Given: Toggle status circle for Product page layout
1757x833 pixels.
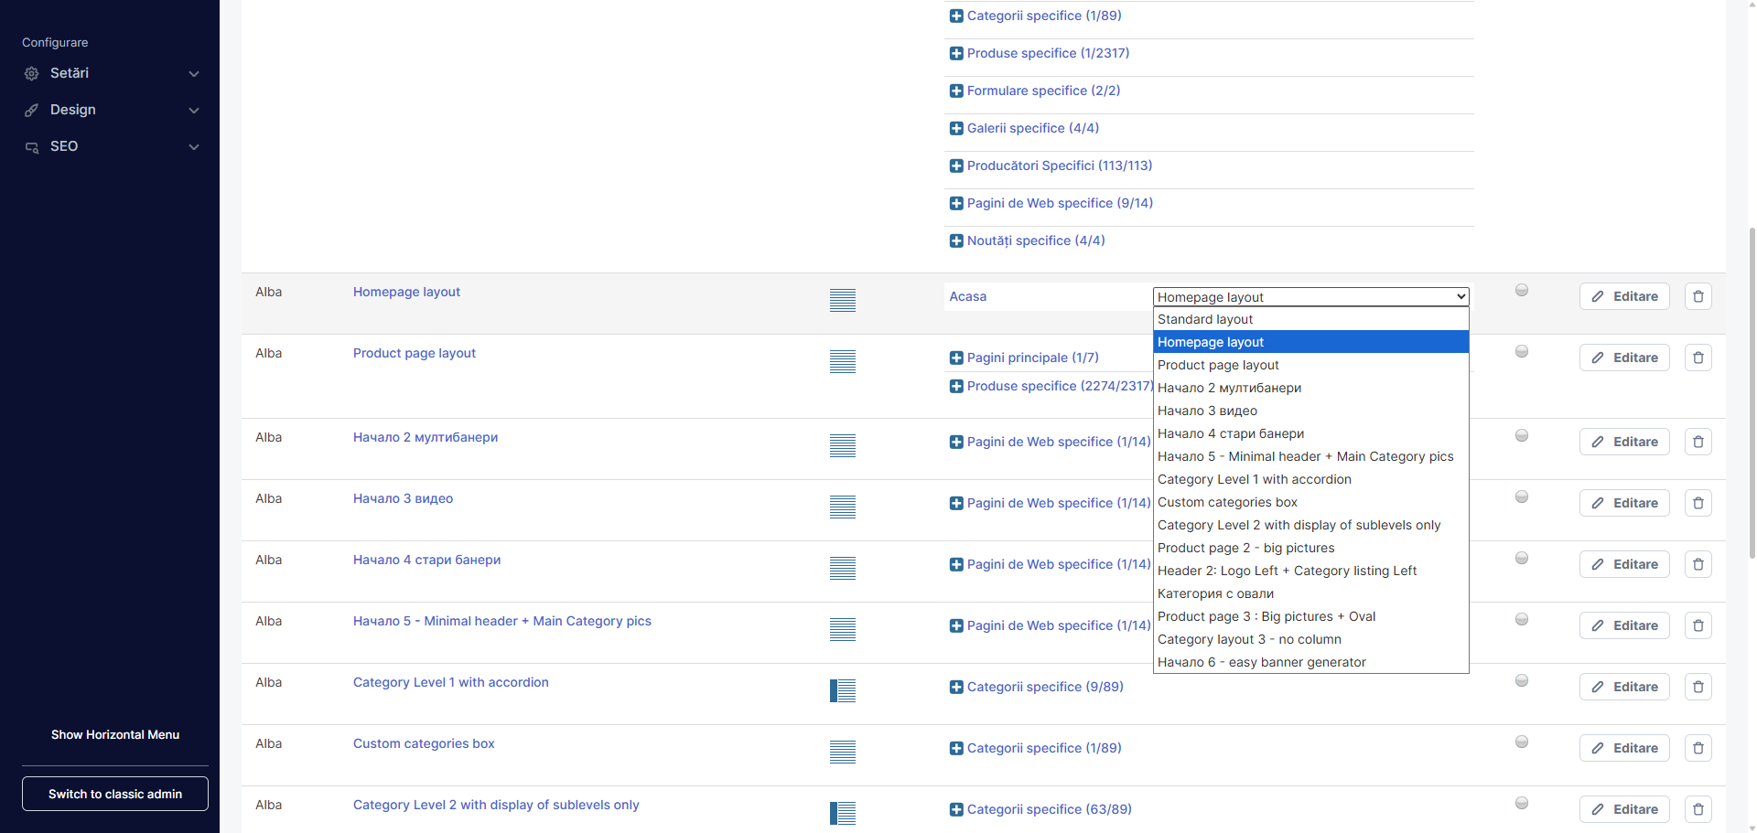Looking at the screenshot, I should tap(1521, 351).
